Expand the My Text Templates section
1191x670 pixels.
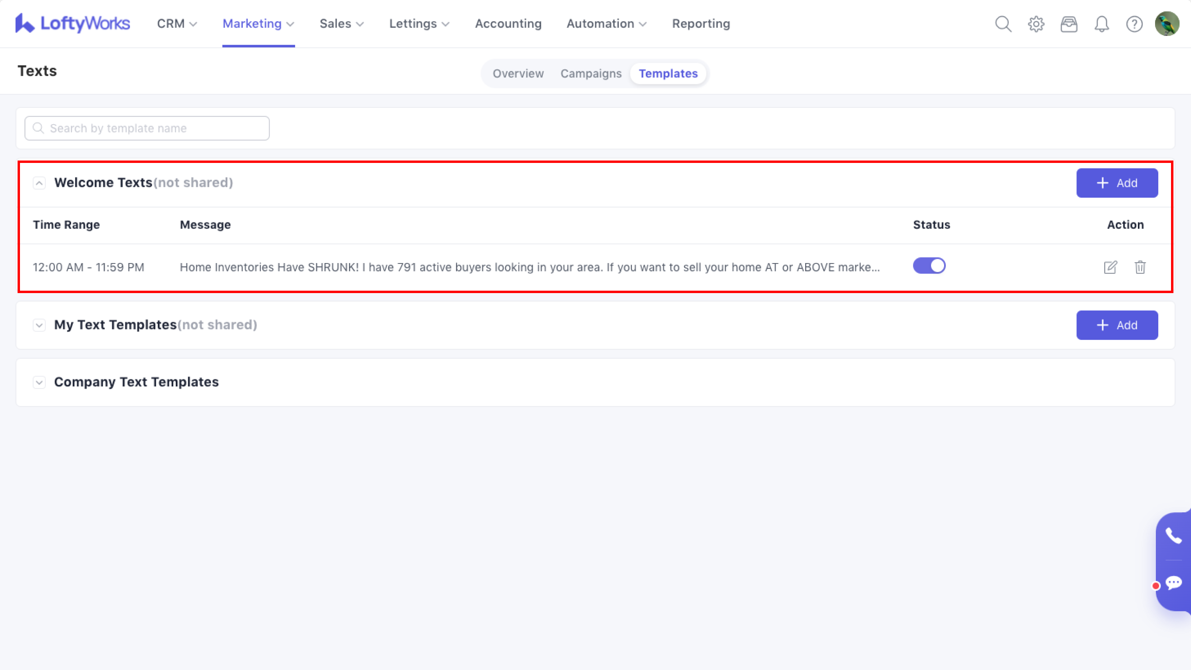click(x=39, y=325)
